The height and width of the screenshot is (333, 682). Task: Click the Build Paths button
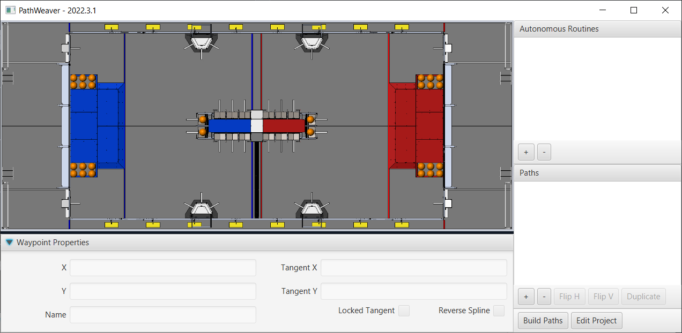(x=543, y=320)
